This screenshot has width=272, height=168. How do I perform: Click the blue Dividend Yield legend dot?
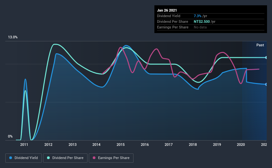[11, 158]
